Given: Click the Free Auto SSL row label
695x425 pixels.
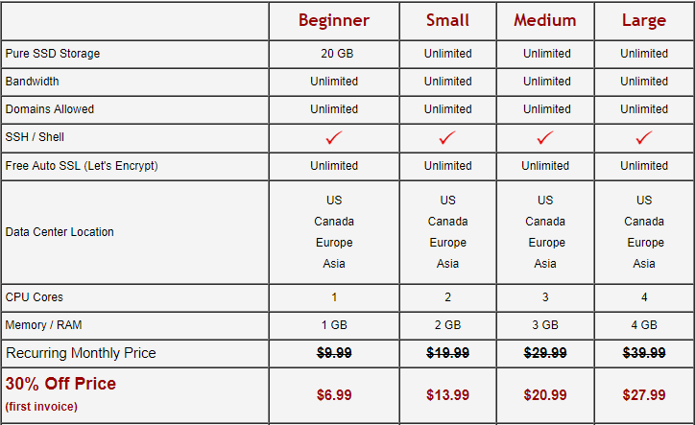Looking at the screenshot, I should click(82, 166).
